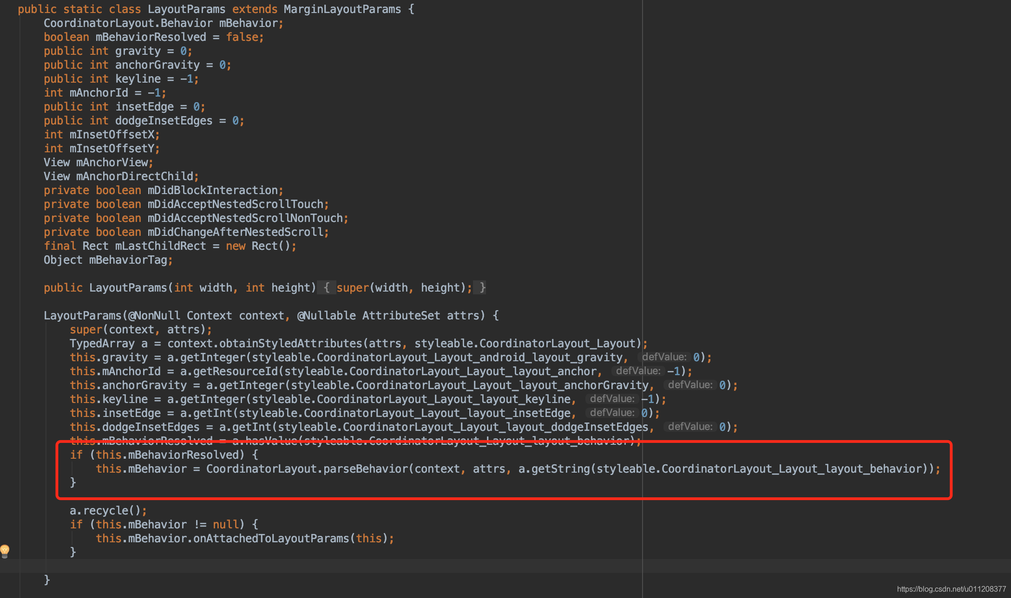Click 'mInsetOffsetX' field
Screen dimensions: 1011x598
pos(112,135)
